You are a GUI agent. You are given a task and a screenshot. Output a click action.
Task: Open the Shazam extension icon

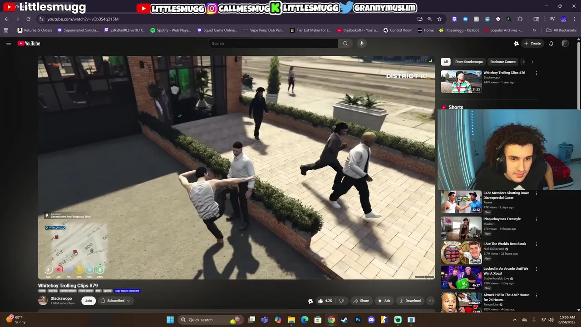click(465, 19)
